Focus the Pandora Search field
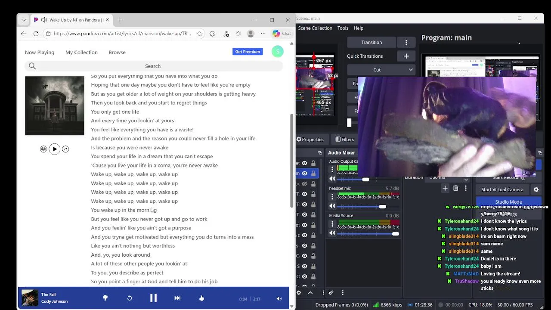 (x=153, y=66)
